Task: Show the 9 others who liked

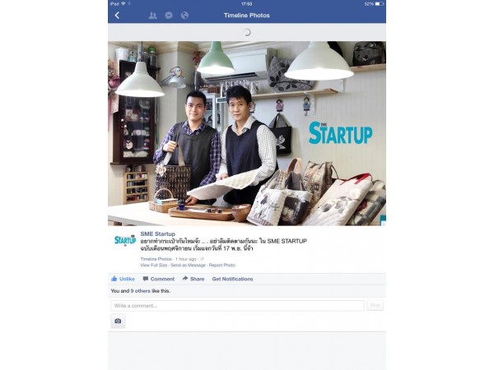Action: (141, 291)
